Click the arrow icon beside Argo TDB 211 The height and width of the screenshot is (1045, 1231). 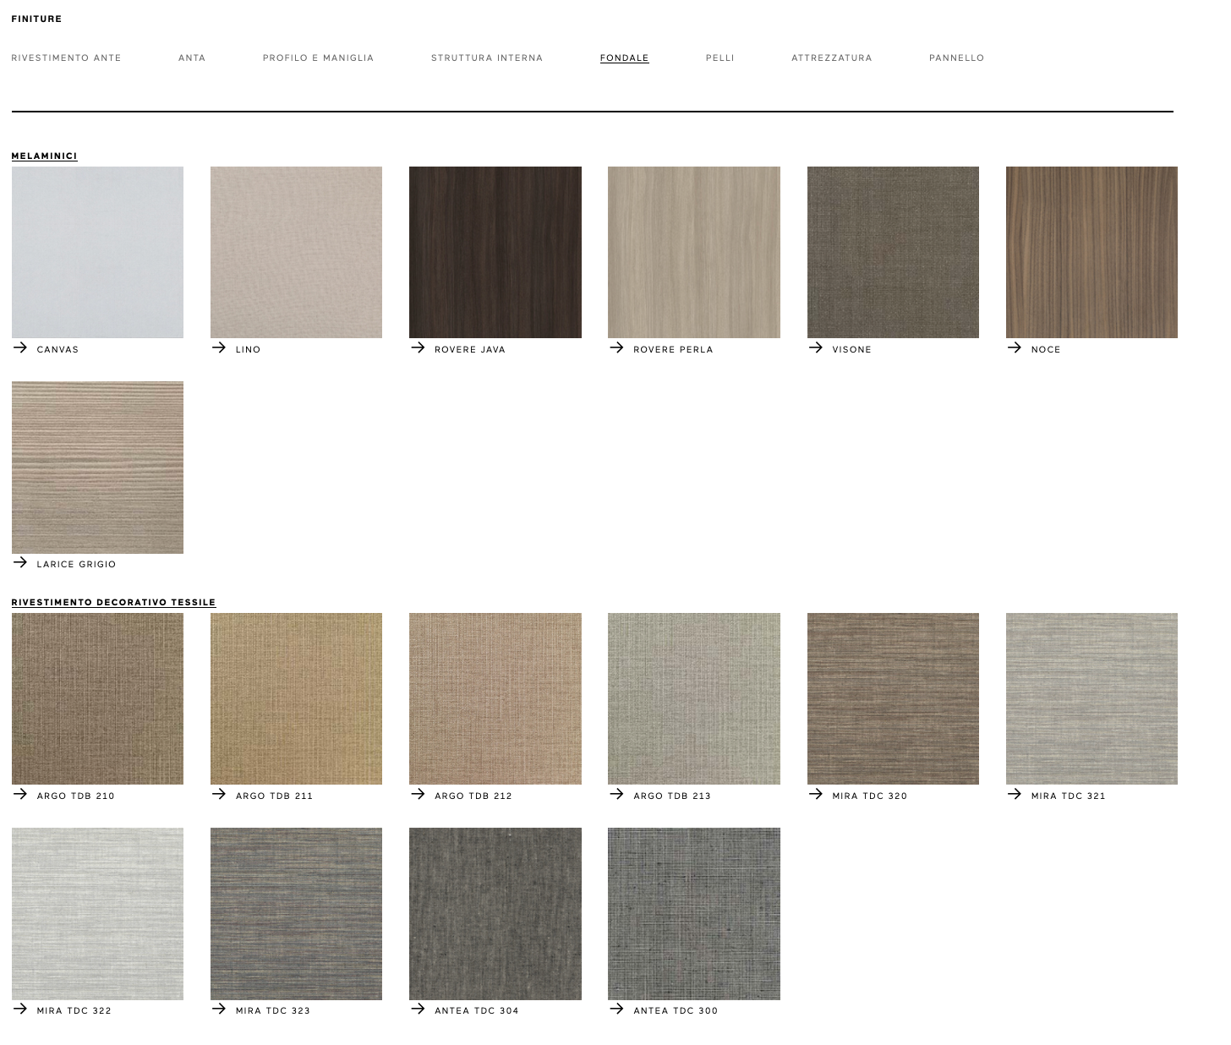click(219, 794)
